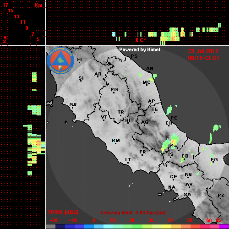This screenshot has height=229, width=229.
Task: Click the 'Powered by Himet' text
Action: pyautogui.click(x=140, y=50)
